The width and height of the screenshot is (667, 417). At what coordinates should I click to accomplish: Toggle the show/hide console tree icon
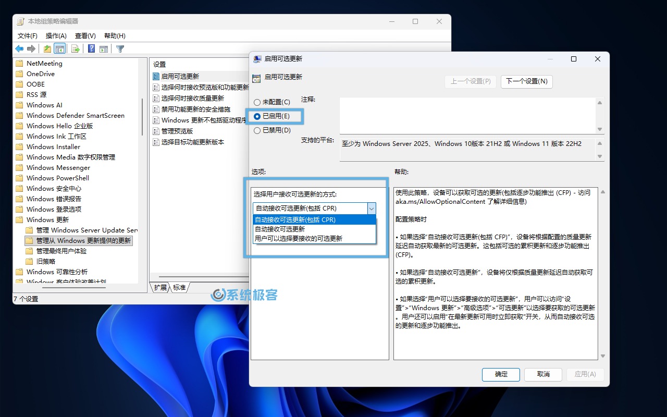point(60,49)
